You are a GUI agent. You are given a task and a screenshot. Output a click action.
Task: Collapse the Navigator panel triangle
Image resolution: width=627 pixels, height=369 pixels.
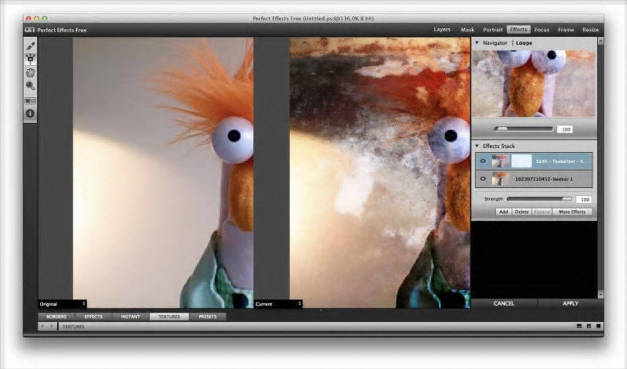click(476, 43)
